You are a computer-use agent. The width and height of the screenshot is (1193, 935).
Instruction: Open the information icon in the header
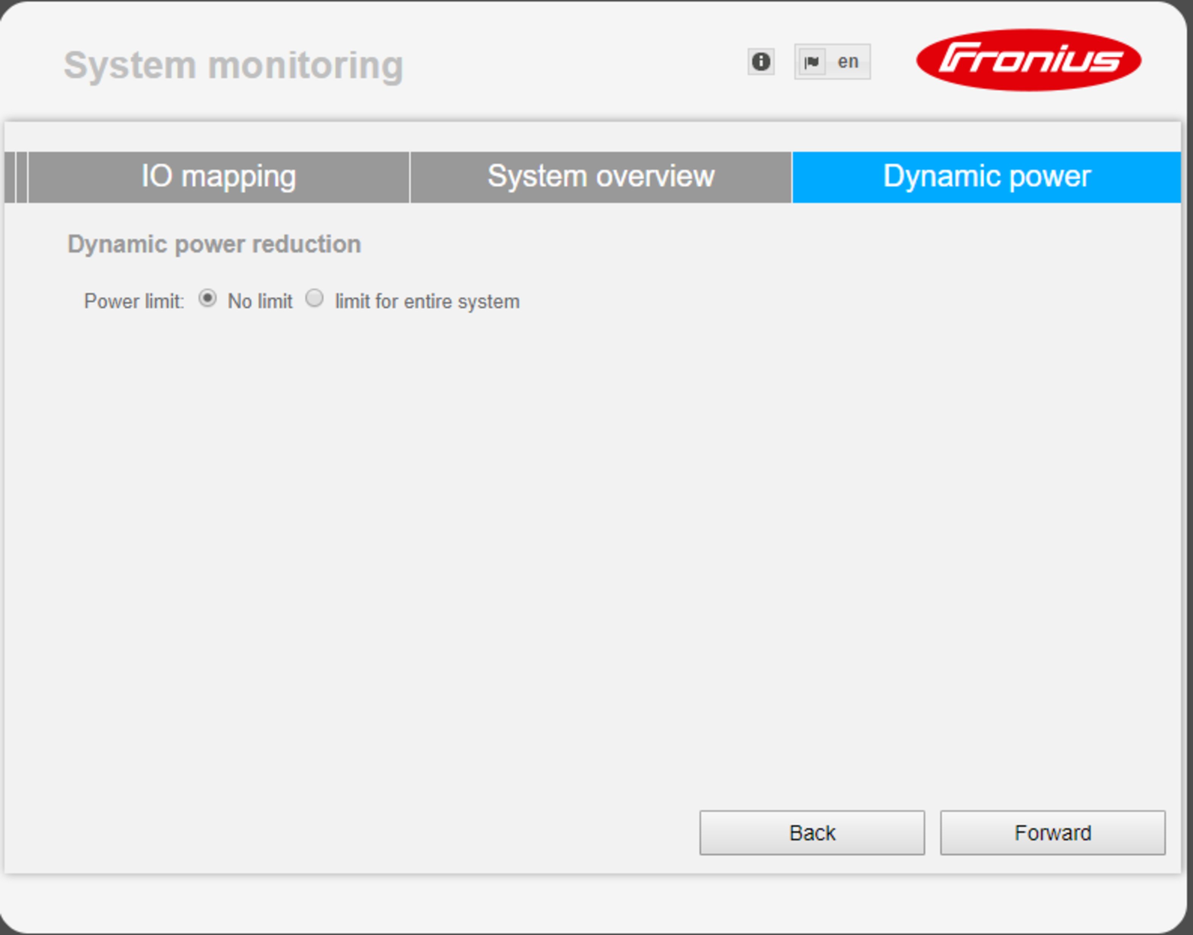761,61
